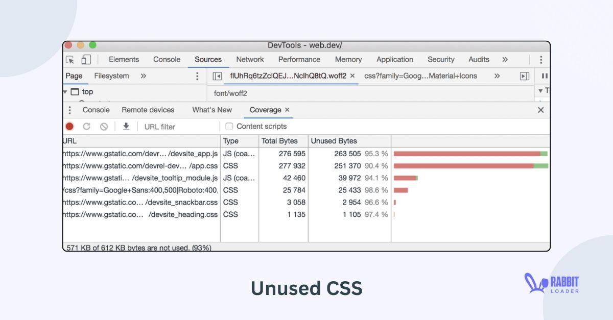
Task: Open drawer options menu (vertical dots)
Action: click(70, 110)
